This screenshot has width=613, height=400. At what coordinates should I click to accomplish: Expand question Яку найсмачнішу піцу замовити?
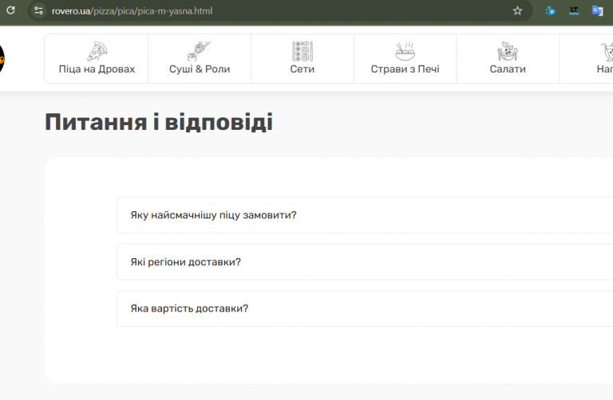(x=365, y=215)
